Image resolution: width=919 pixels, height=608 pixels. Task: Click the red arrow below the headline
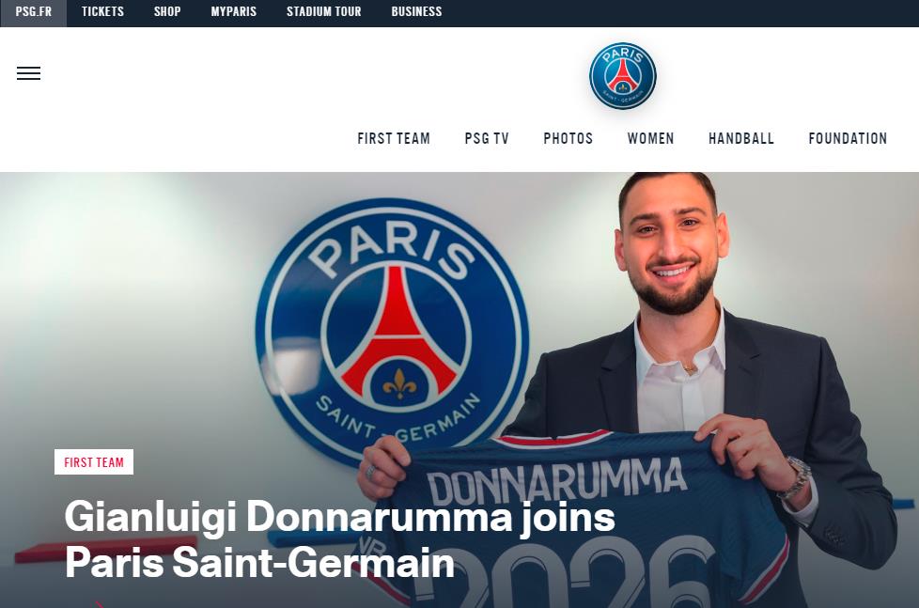pos(100,604)
